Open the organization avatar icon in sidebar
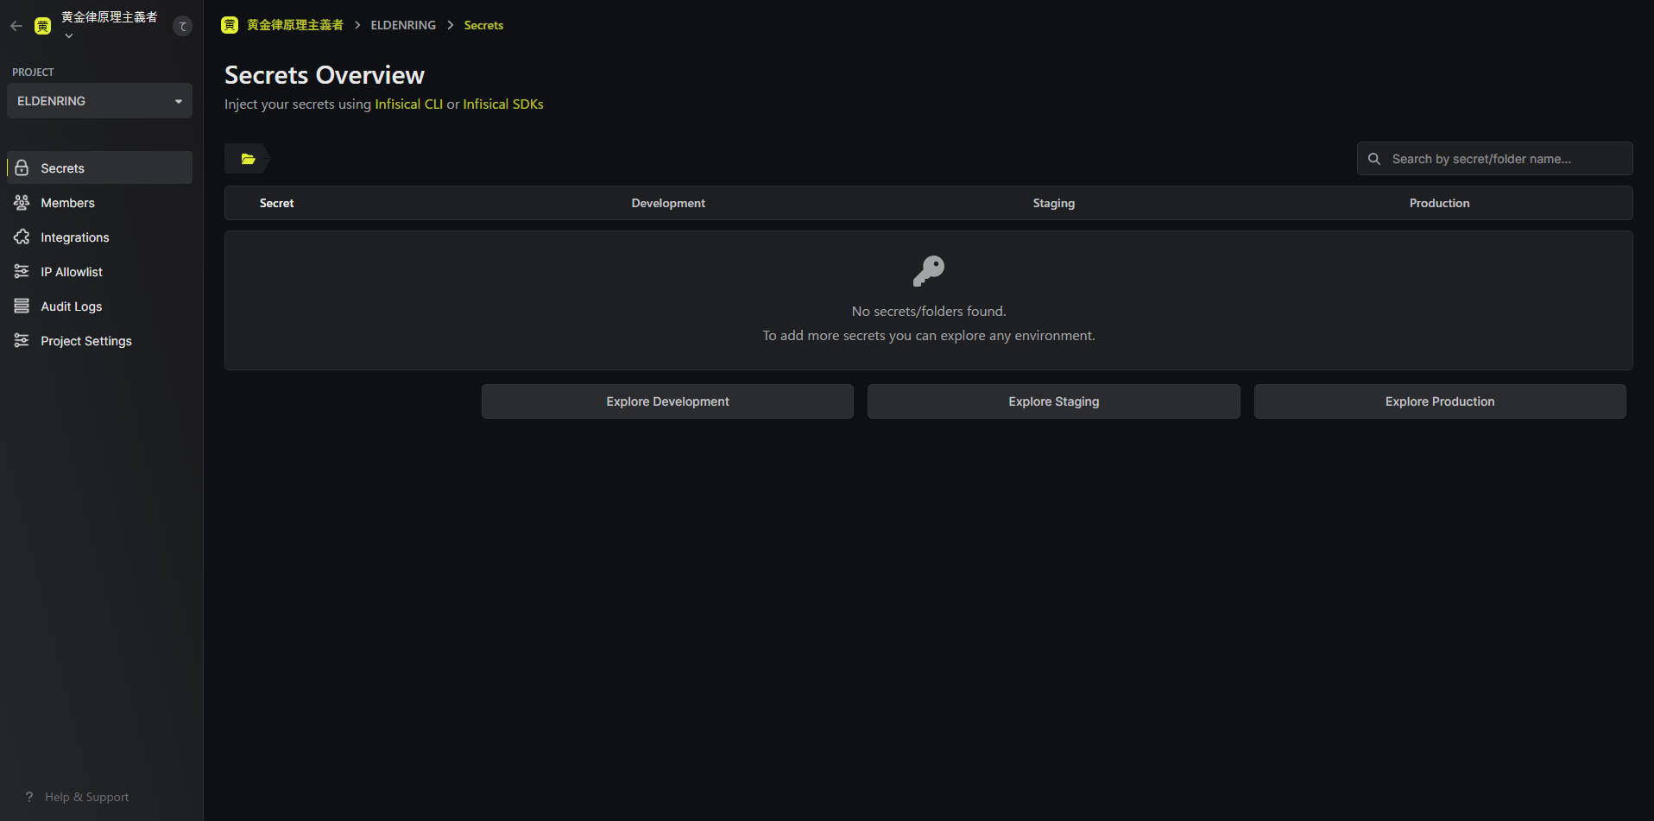1654x821 pixels. [42, 26]
